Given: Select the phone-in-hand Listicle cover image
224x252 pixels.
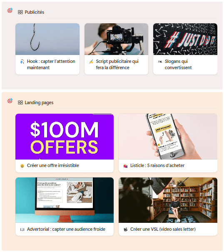Looking at the screenshot, I should pos(168,137).
